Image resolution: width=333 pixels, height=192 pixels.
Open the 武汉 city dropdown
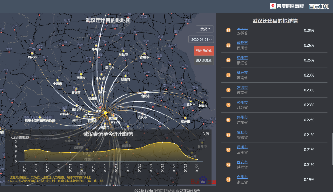tap(205, 29)
